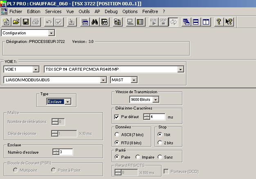Click the document icon beside Fichier menu
Viewport: 256px width, 179px height.
coord(4,11)
